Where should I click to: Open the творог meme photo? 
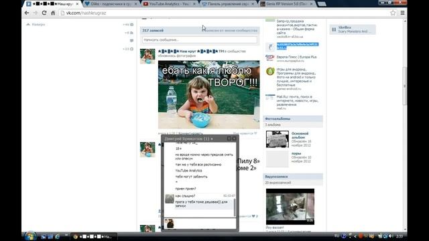click(x=208, y=94)
